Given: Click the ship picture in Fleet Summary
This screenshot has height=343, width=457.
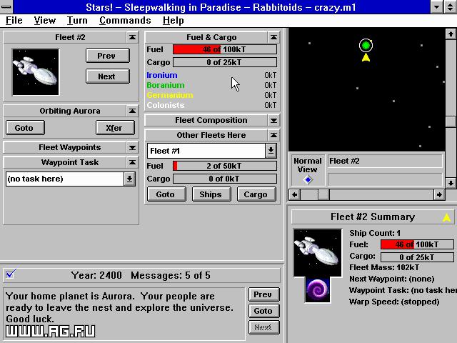Looking at the screenshot, I should pyautogui.click(x=317, y=252).
